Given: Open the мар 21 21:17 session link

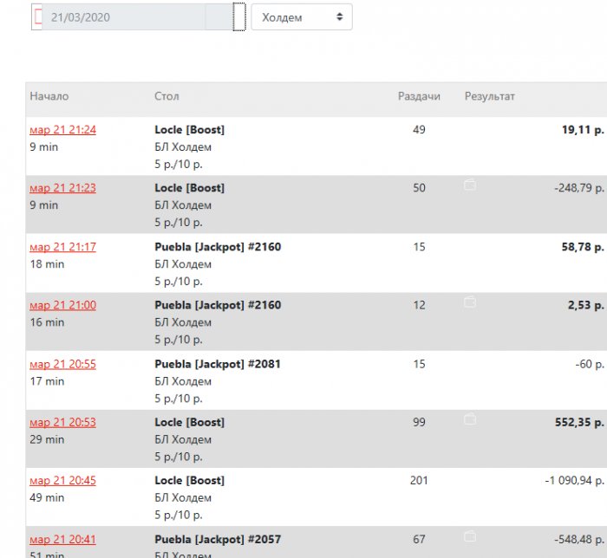Looking at the screenshot, I should pyautogui.click(x=62, y=247).
